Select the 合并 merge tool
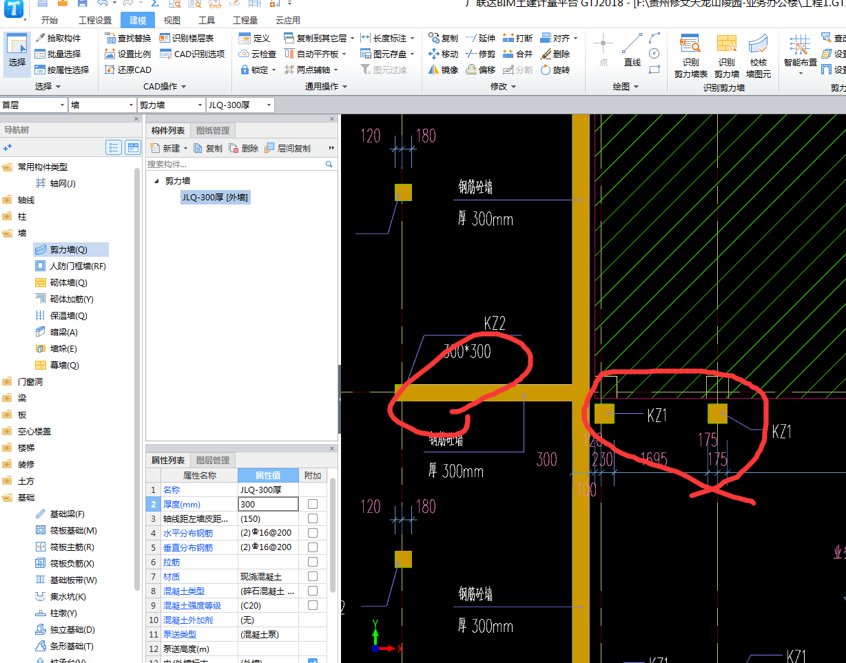Image resolution: width=846 pixels, height=663 pixels. point(517,54)
